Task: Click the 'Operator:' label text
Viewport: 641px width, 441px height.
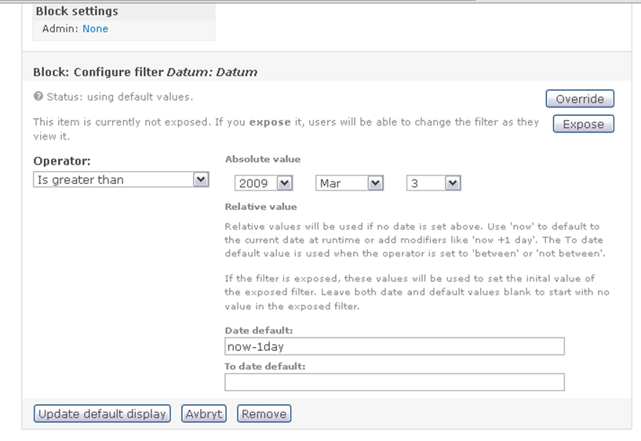Action: tap(62, 161)
